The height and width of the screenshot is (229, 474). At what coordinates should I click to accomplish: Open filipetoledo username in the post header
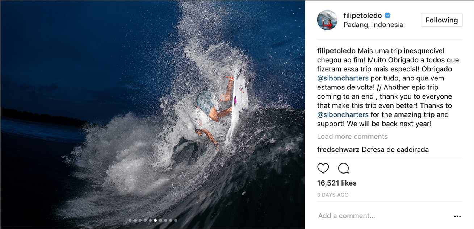point(362,16)
